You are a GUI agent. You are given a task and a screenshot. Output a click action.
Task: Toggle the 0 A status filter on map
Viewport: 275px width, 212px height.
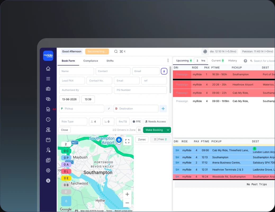point(66,165)
